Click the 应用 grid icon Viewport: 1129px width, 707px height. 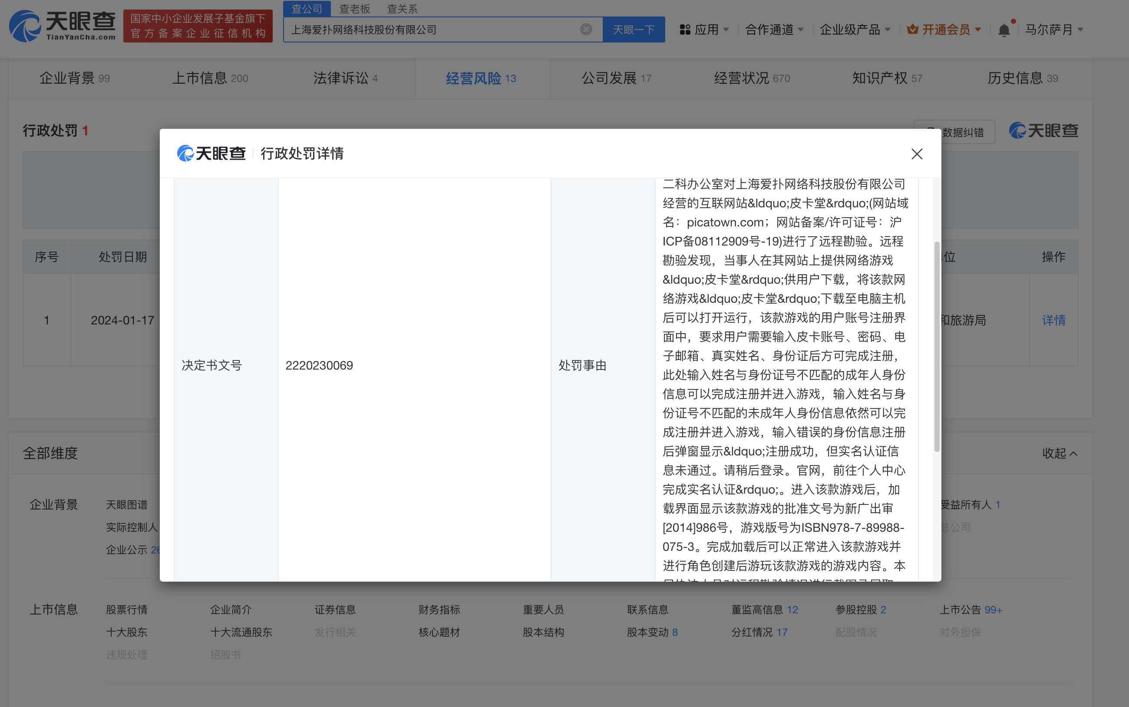coord(685,30)
